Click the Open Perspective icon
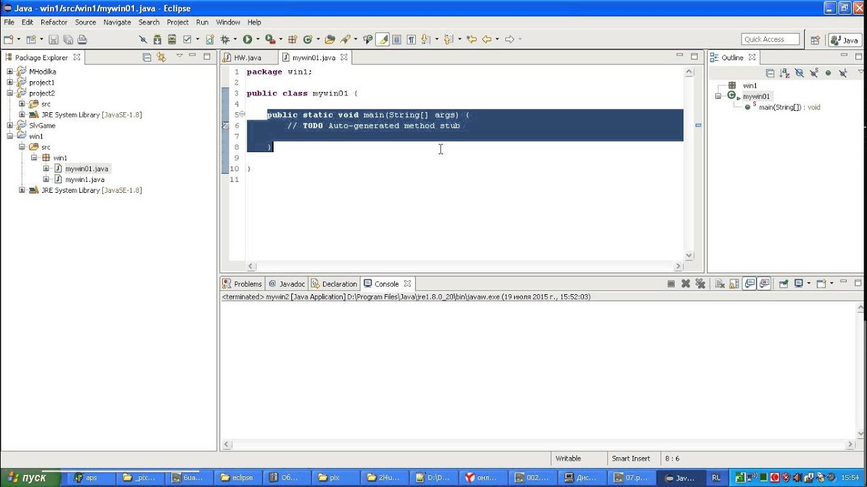This screenshot has width=867, height=487. pos(816,40)
